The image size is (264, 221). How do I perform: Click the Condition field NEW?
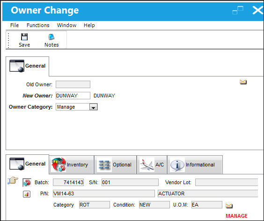click(x=154, y=205)
